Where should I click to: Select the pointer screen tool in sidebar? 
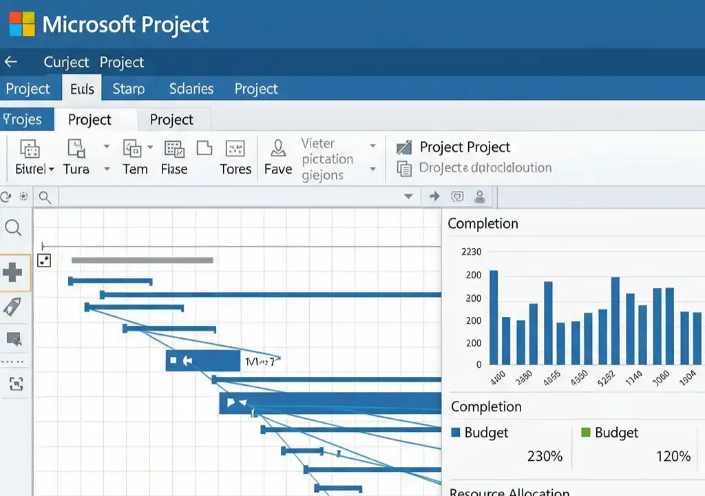(x=14, y=339)
